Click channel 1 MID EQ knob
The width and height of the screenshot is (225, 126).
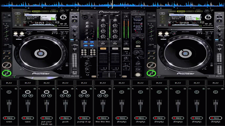(x=103, y=31)
